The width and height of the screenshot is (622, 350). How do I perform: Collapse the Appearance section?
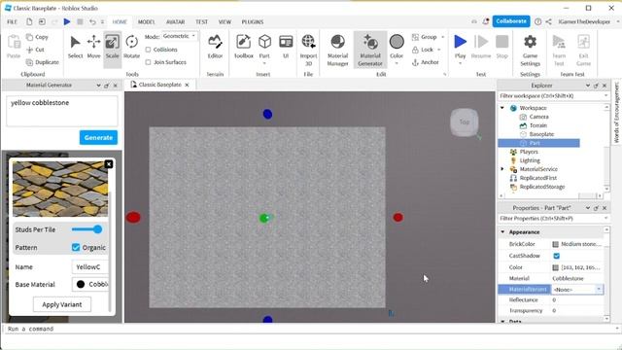[x=502, y=231]
